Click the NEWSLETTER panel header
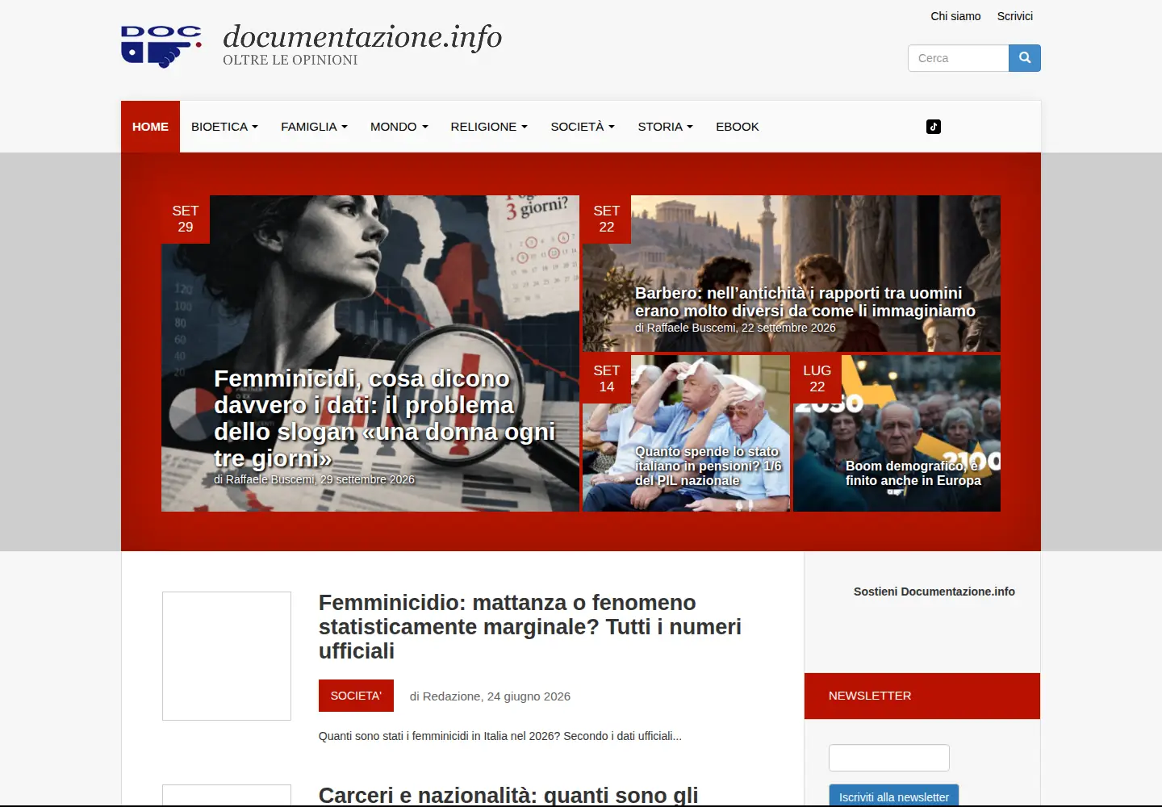This screenshot has height=807, width=1162. click(922, 696)
